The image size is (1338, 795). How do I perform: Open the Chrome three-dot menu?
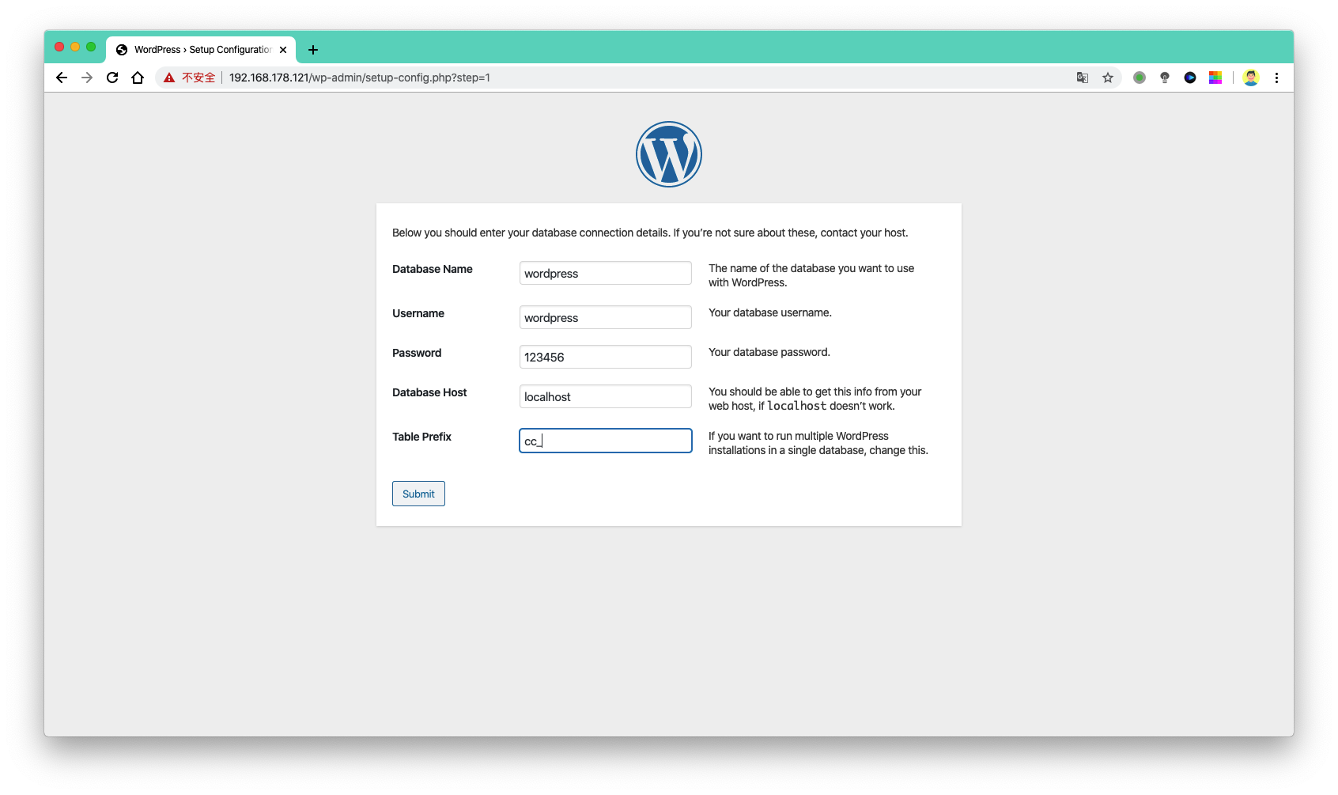point(1276,78)
